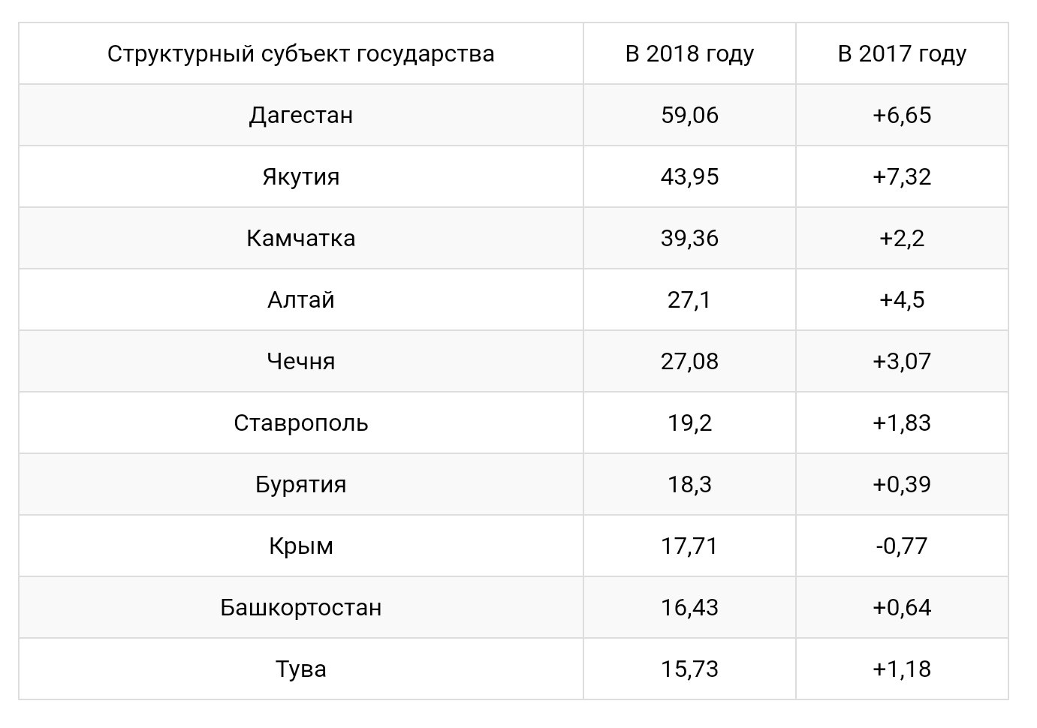Click the 27,08 value for Чечня
1037x728 pixels.
[689, 361]
